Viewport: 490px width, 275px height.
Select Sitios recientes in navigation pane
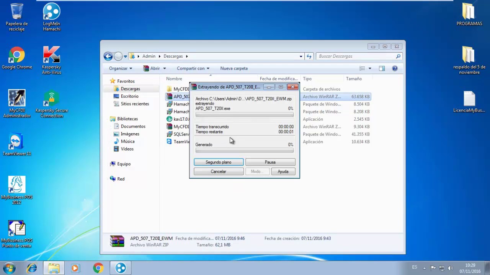pos(135,104)
